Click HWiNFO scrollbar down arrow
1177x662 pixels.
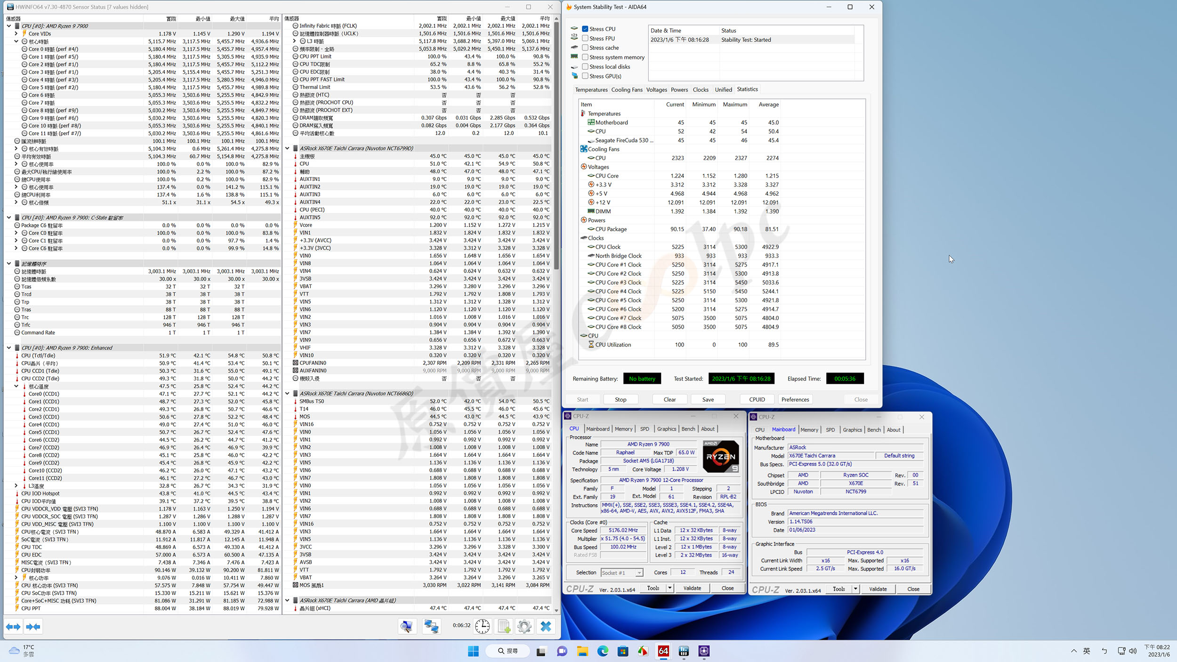click(556, 610)
